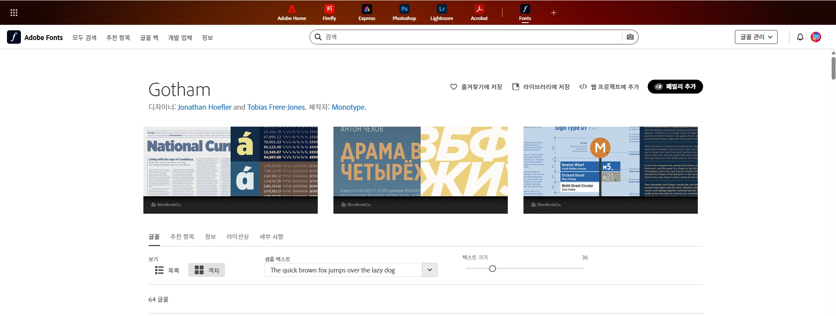Open 모두 검색 menu item

pyautogui.click(x=85, y=37)
